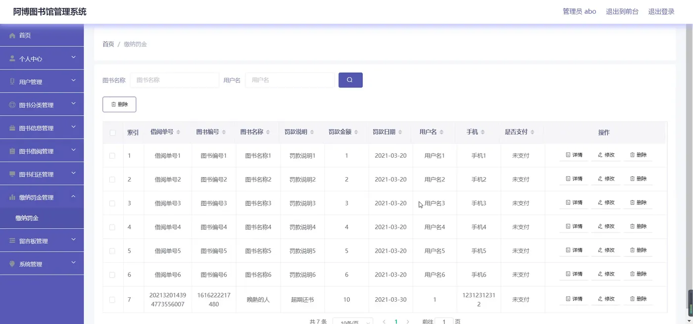The image size is (693, 324).
Task: Click the 图书分类管理 sidebar icon
Action: (x=12, y=105)
